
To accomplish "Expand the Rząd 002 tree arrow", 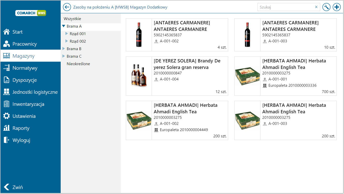I will (67, 41).
